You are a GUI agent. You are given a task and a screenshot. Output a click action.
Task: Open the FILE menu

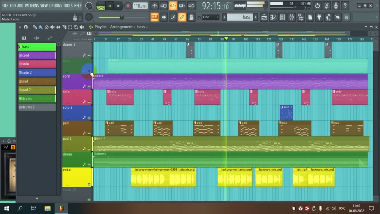point(5,6)
